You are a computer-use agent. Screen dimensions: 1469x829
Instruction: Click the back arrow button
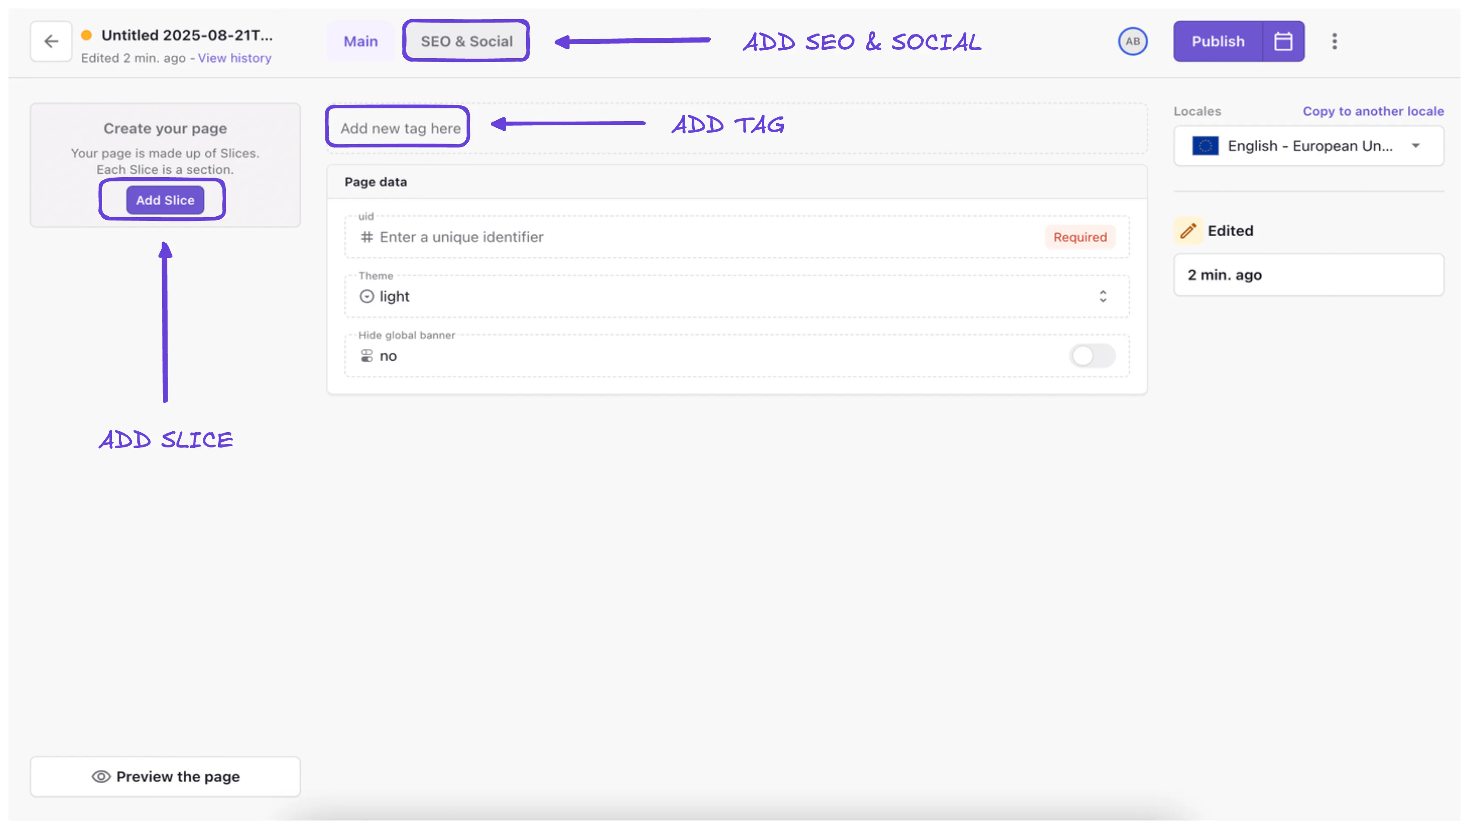click(x=51, y=42)
